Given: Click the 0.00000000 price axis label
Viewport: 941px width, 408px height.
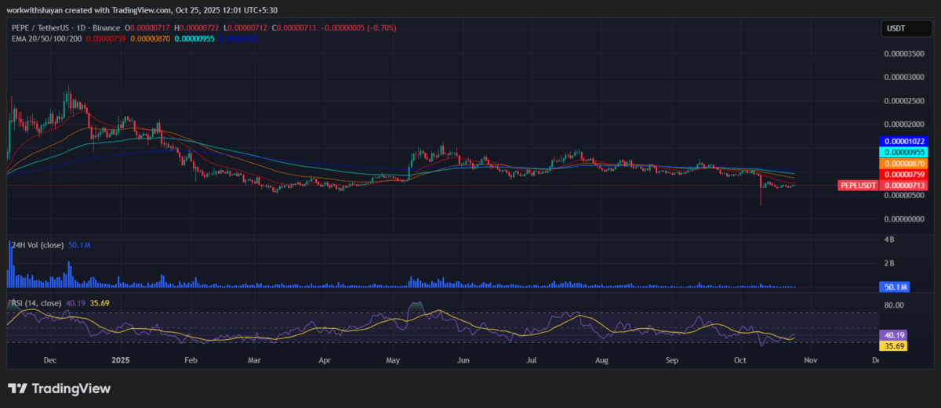Looking at the screenshot, I should 905,218.
